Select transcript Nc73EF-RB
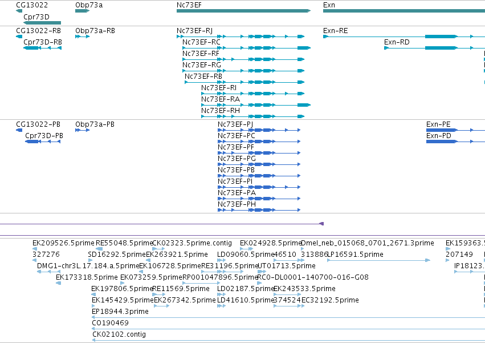Image resolution: width=485 pixels, height=343 pixels. (x=203, y=76)
